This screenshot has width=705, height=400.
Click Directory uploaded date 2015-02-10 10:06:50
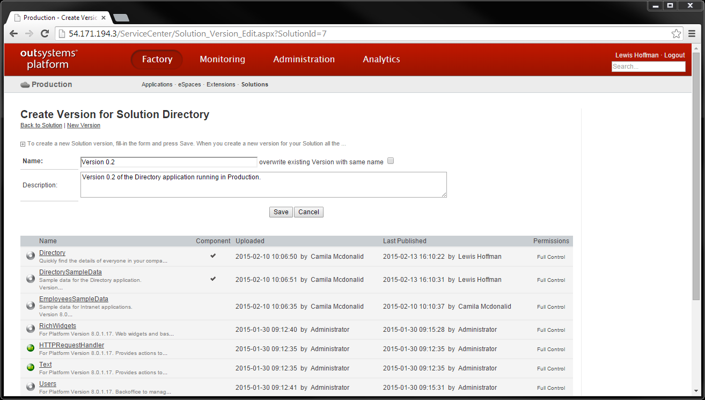tap(266, 257)
